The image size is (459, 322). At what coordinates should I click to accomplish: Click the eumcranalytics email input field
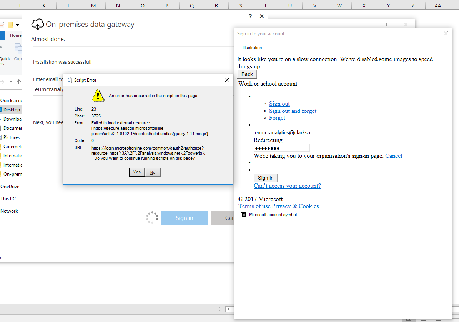(283, 132)
